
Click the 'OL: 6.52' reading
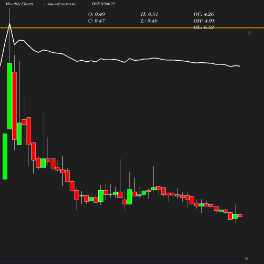click(204, 27)
